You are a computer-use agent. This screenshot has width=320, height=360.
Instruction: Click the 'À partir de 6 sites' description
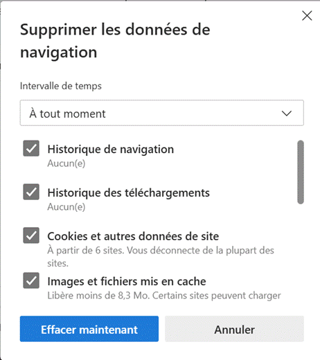tap(161, 257)
